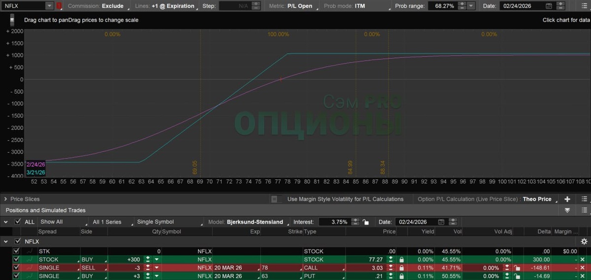Open the Prob range percentage dropdown arrow
The height and width of the screenshot is (280, 591).
click(x=471, y=6)
